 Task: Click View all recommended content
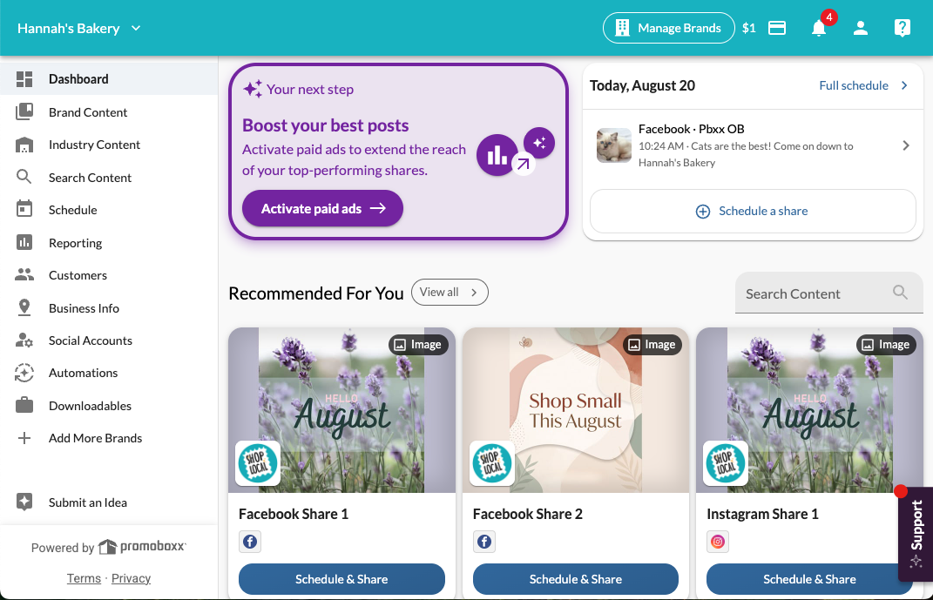coord(450,292)
